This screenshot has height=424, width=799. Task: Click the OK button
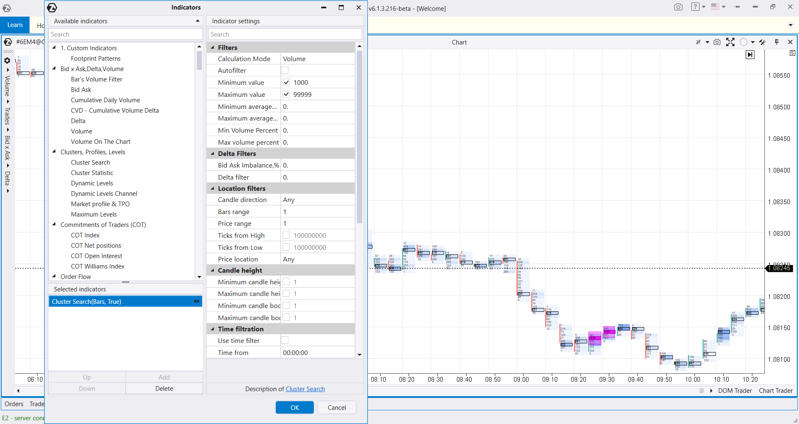click(295, 407)
